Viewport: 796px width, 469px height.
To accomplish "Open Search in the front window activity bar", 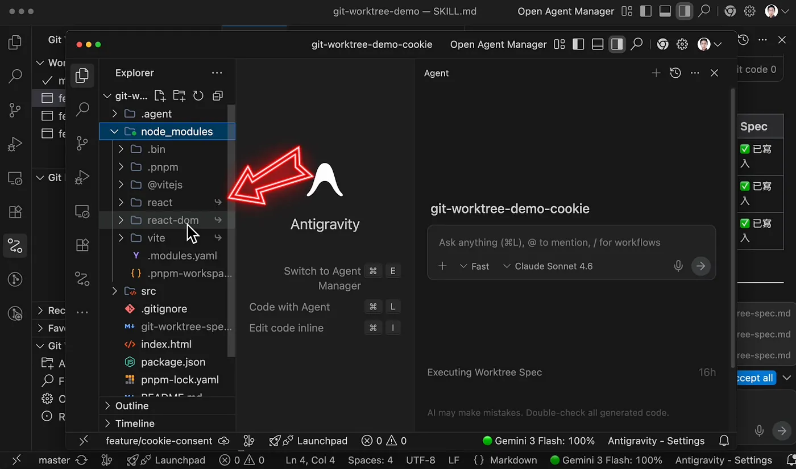I will [x=82, y=109].
